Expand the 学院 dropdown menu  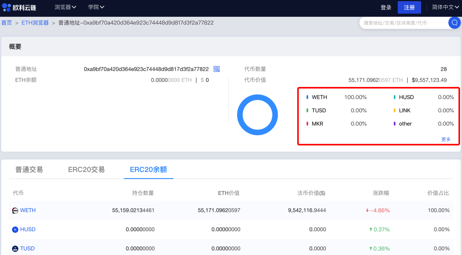pos(96,7)
